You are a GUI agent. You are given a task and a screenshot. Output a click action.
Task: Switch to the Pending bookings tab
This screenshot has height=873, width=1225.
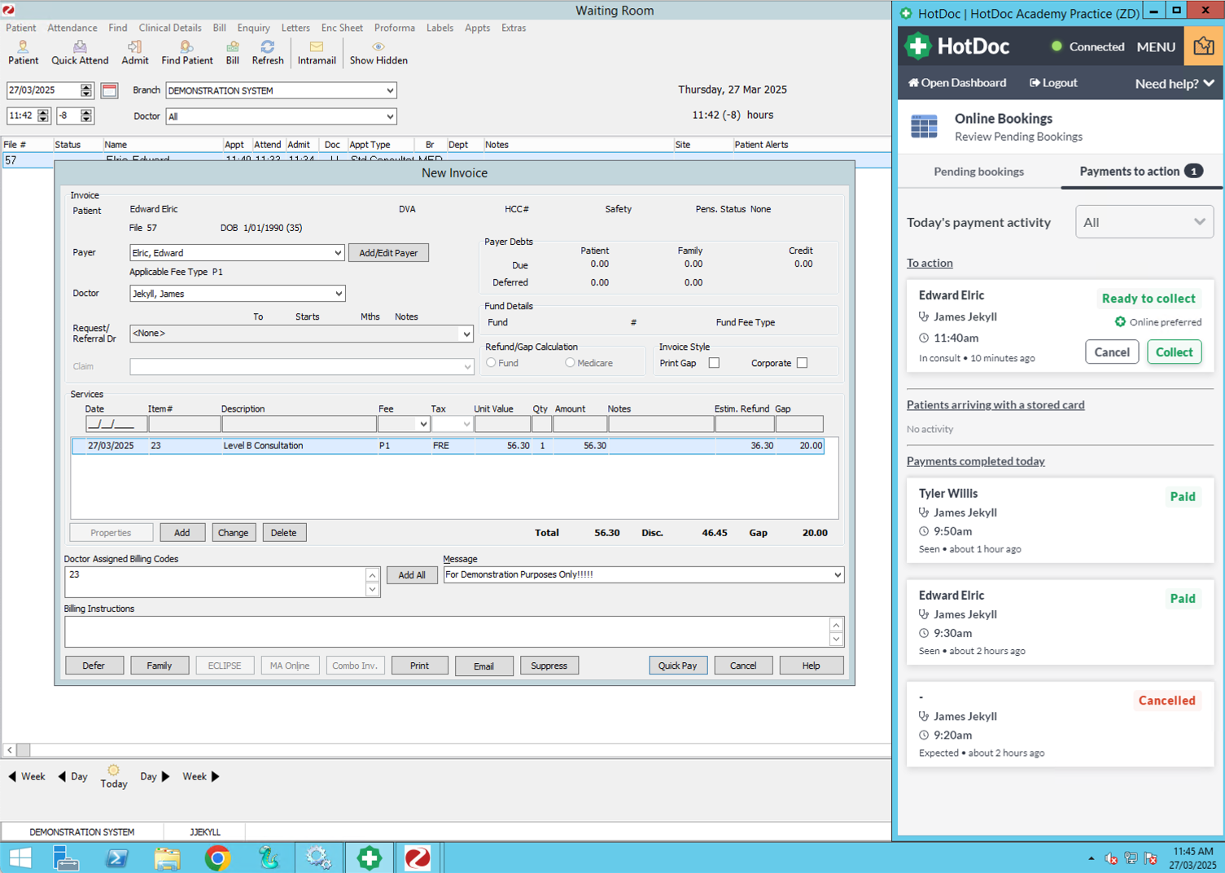point(979,172)
